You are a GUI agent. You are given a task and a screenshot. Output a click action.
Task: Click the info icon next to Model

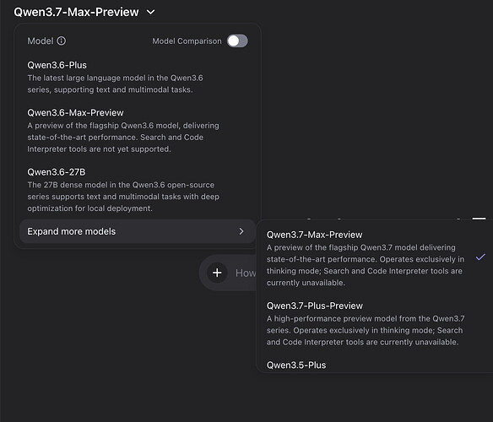[x=62, y=41]
